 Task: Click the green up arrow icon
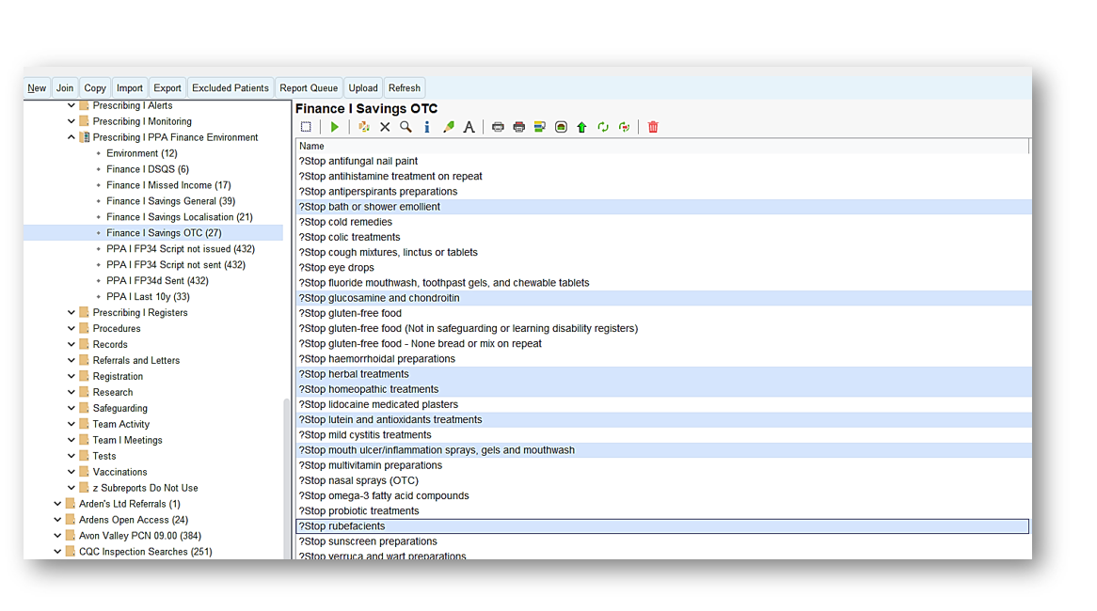(x=582, y=127)
